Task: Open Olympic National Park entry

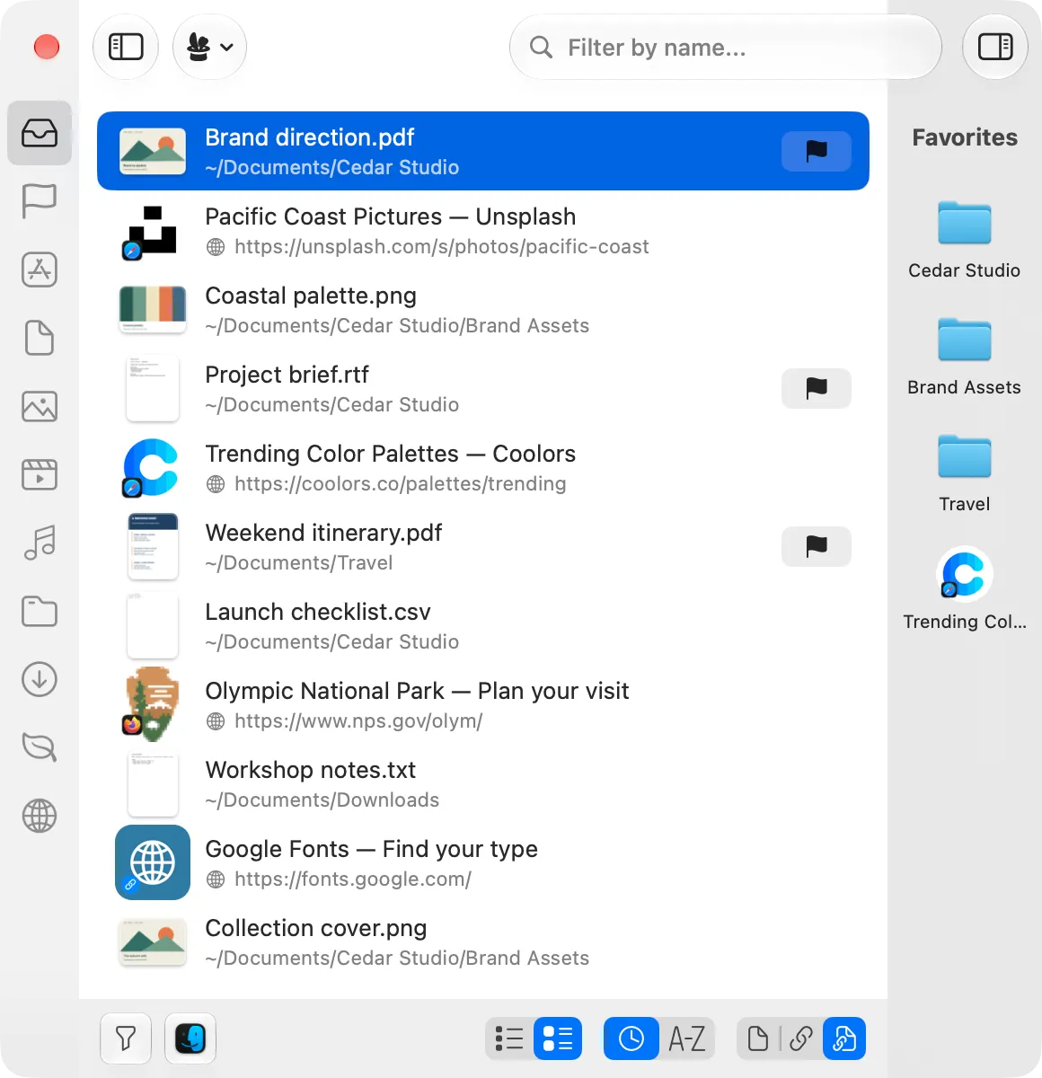Action: coord(483,704)
